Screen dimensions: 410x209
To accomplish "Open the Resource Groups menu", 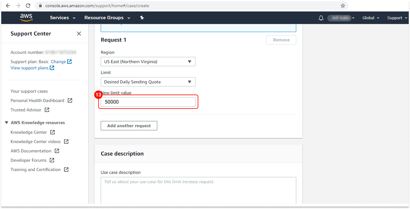I will [x=107, y=18].
